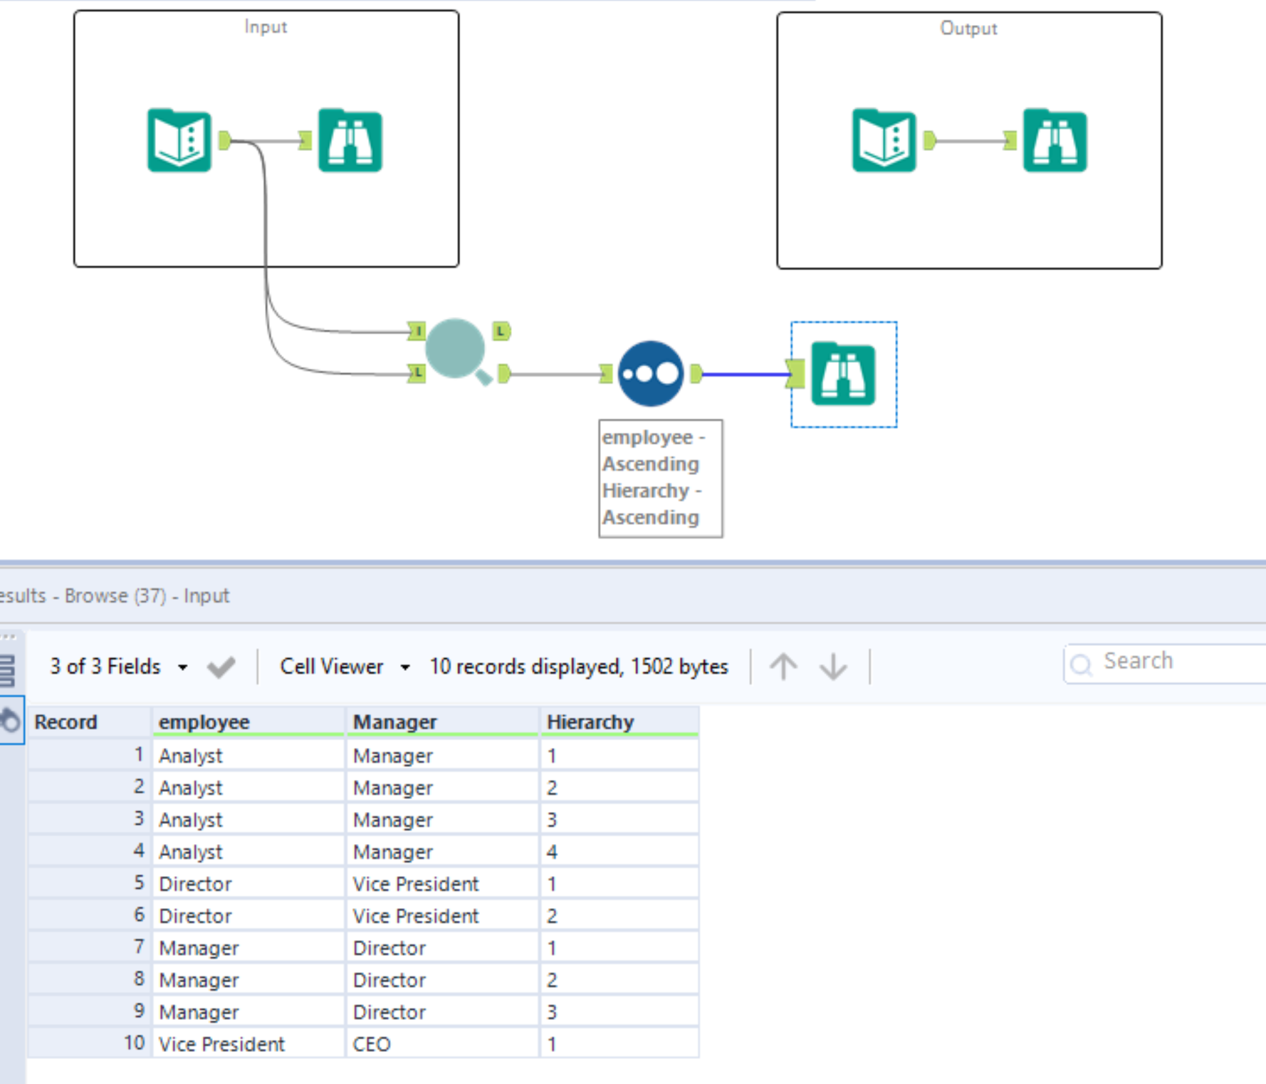Click the L output anchor of Find Replace tool
Viewport: 1266px width, 1084px height.
[x=502, y=331]
